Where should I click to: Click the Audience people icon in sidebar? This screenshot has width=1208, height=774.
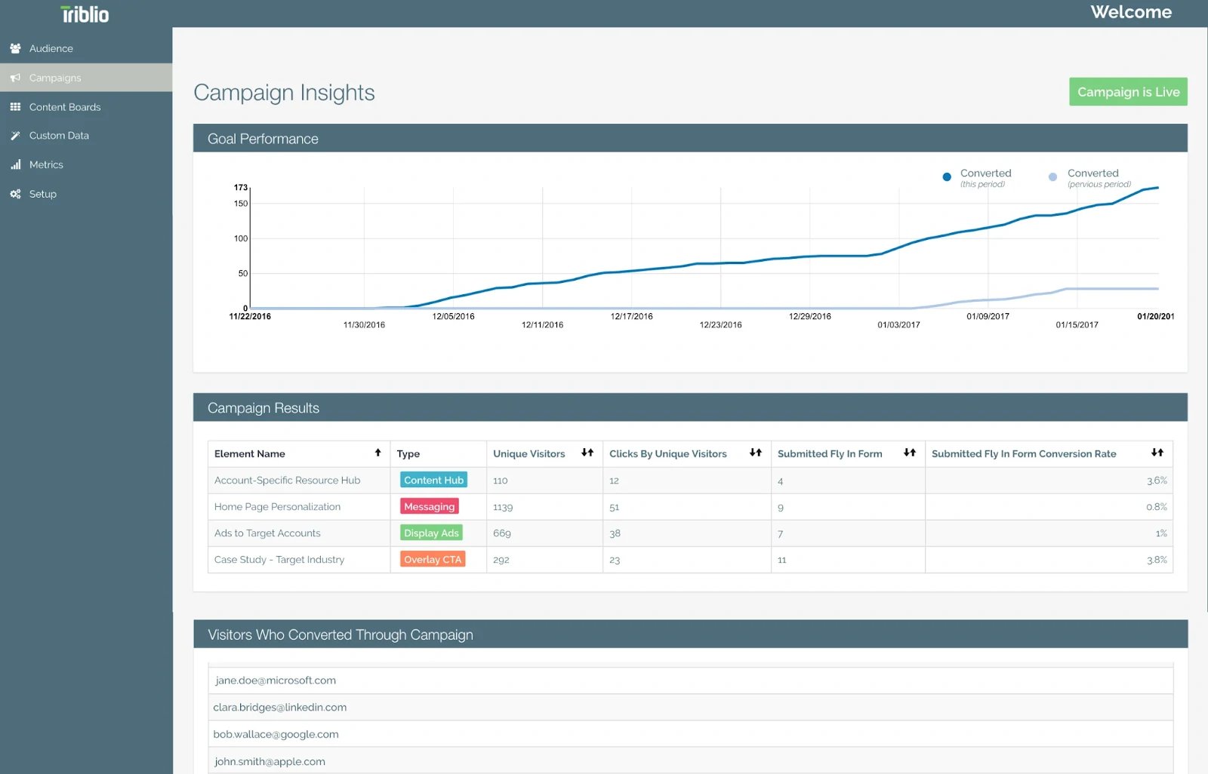point(15,48)
